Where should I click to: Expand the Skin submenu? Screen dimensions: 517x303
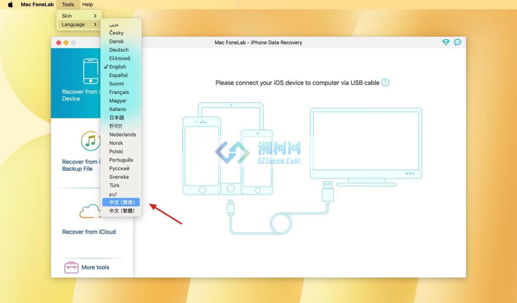pos(79,16)
